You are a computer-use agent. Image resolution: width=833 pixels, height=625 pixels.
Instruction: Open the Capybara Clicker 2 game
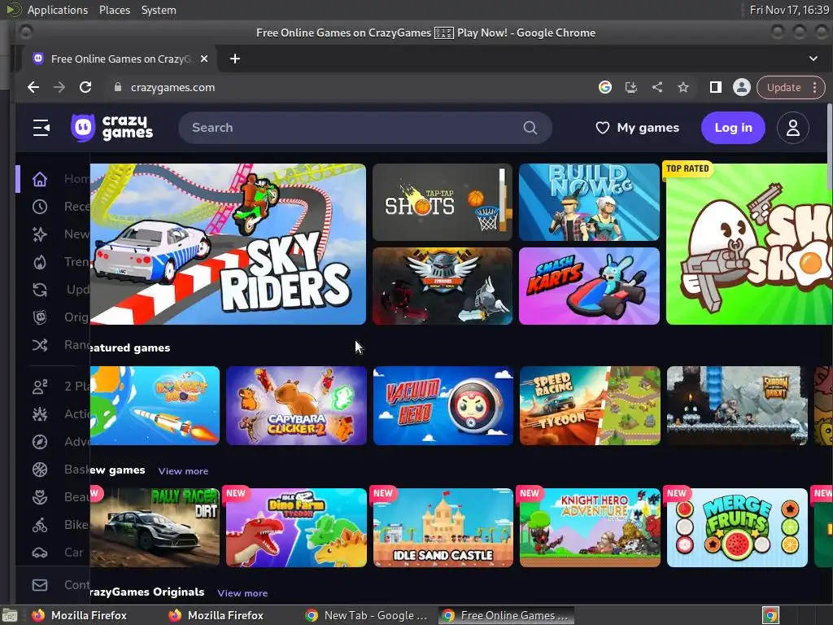click(296, 405)
